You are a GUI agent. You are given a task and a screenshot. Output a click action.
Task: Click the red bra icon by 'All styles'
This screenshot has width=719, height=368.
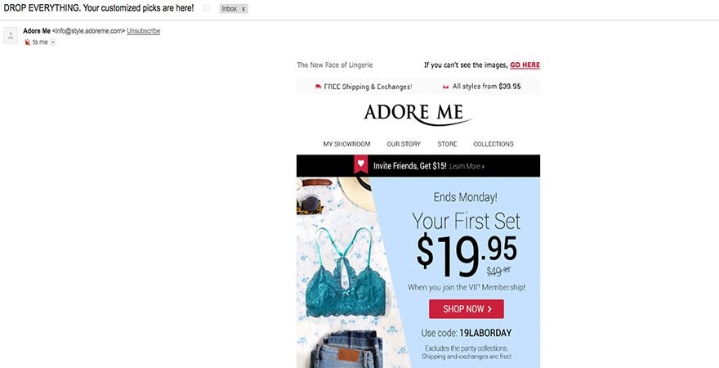pos(445,86)
